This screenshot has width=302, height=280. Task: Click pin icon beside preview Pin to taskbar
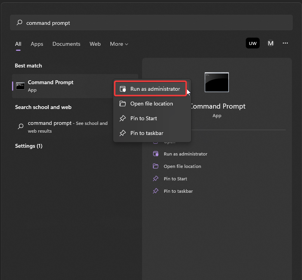click(156, 191)
